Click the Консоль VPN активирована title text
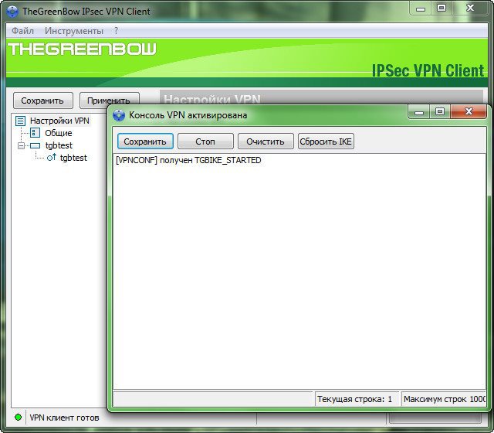494x433 pixels. tap(188, 115)
